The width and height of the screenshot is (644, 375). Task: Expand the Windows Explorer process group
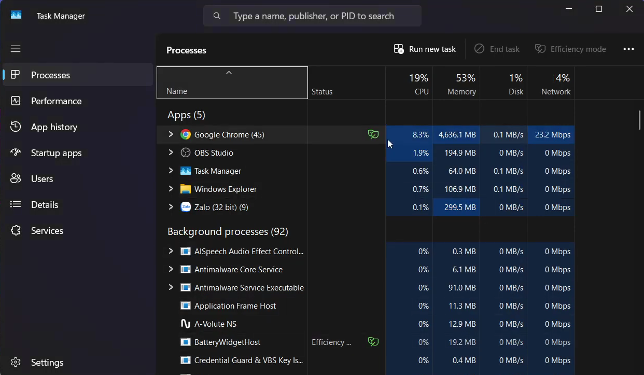(171, 189)
